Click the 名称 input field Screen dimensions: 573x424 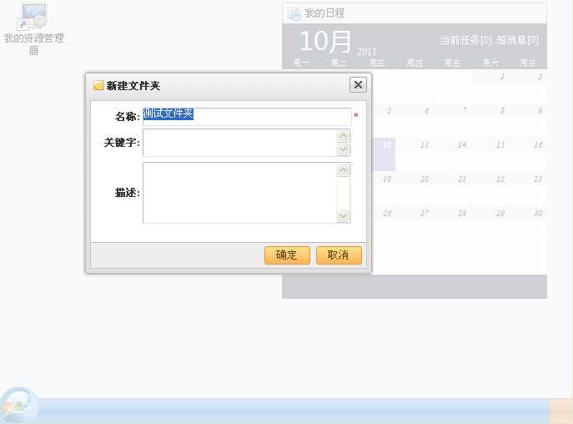(247, 117)
